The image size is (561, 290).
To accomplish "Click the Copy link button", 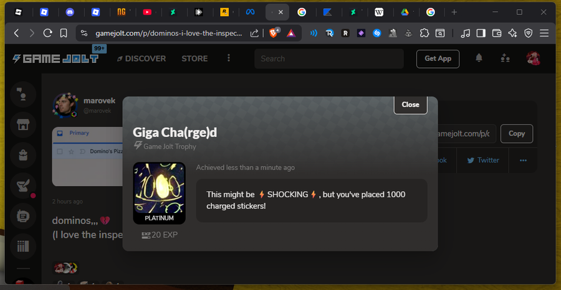I will point(517,134).
